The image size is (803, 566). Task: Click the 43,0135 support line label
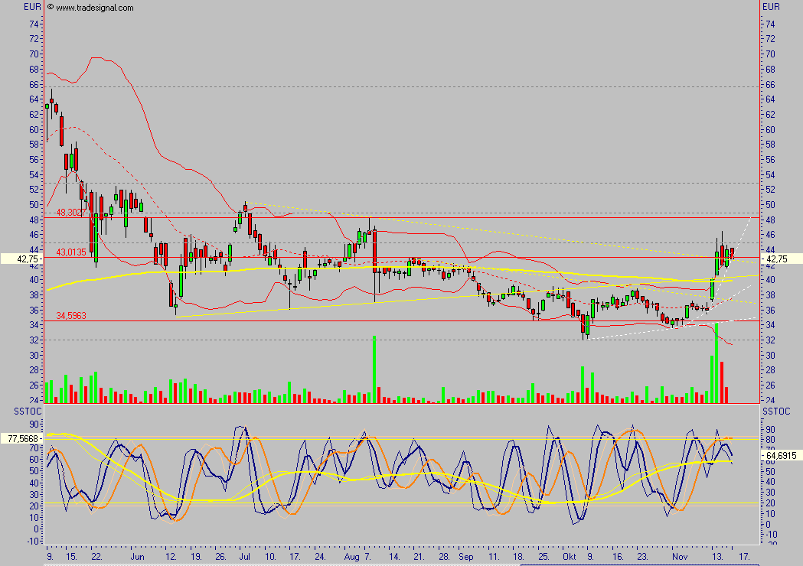[70, 252]
